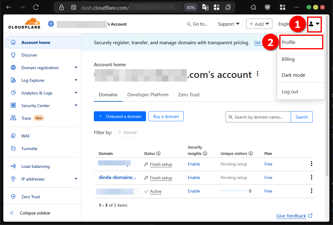
Task: Click the Analytics & Logs pie chart icon
Action: [13, 93]
